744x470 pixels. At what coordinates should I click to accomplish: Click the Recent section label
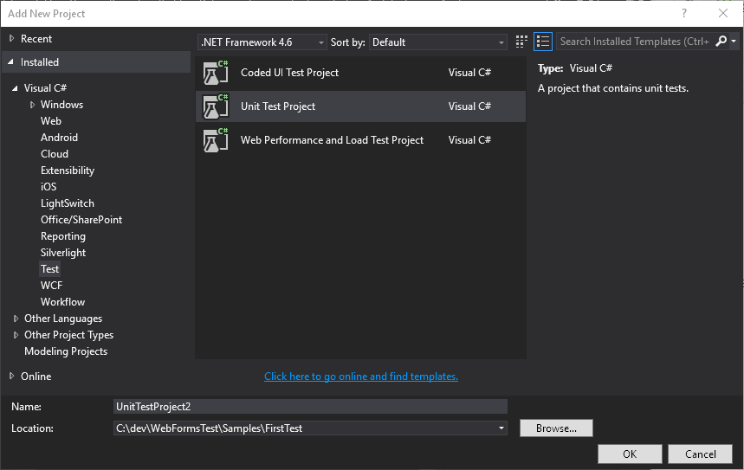click(36, 39)
